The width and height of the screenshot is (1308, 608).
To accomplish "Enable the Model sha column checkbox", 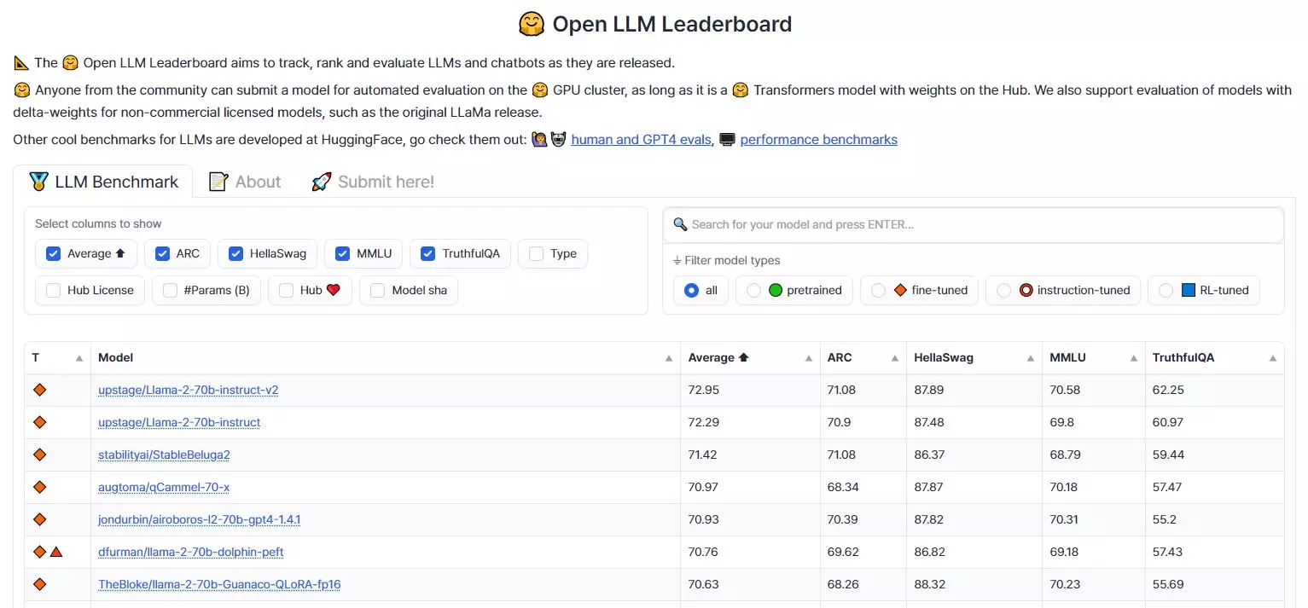I will point(377,290).
